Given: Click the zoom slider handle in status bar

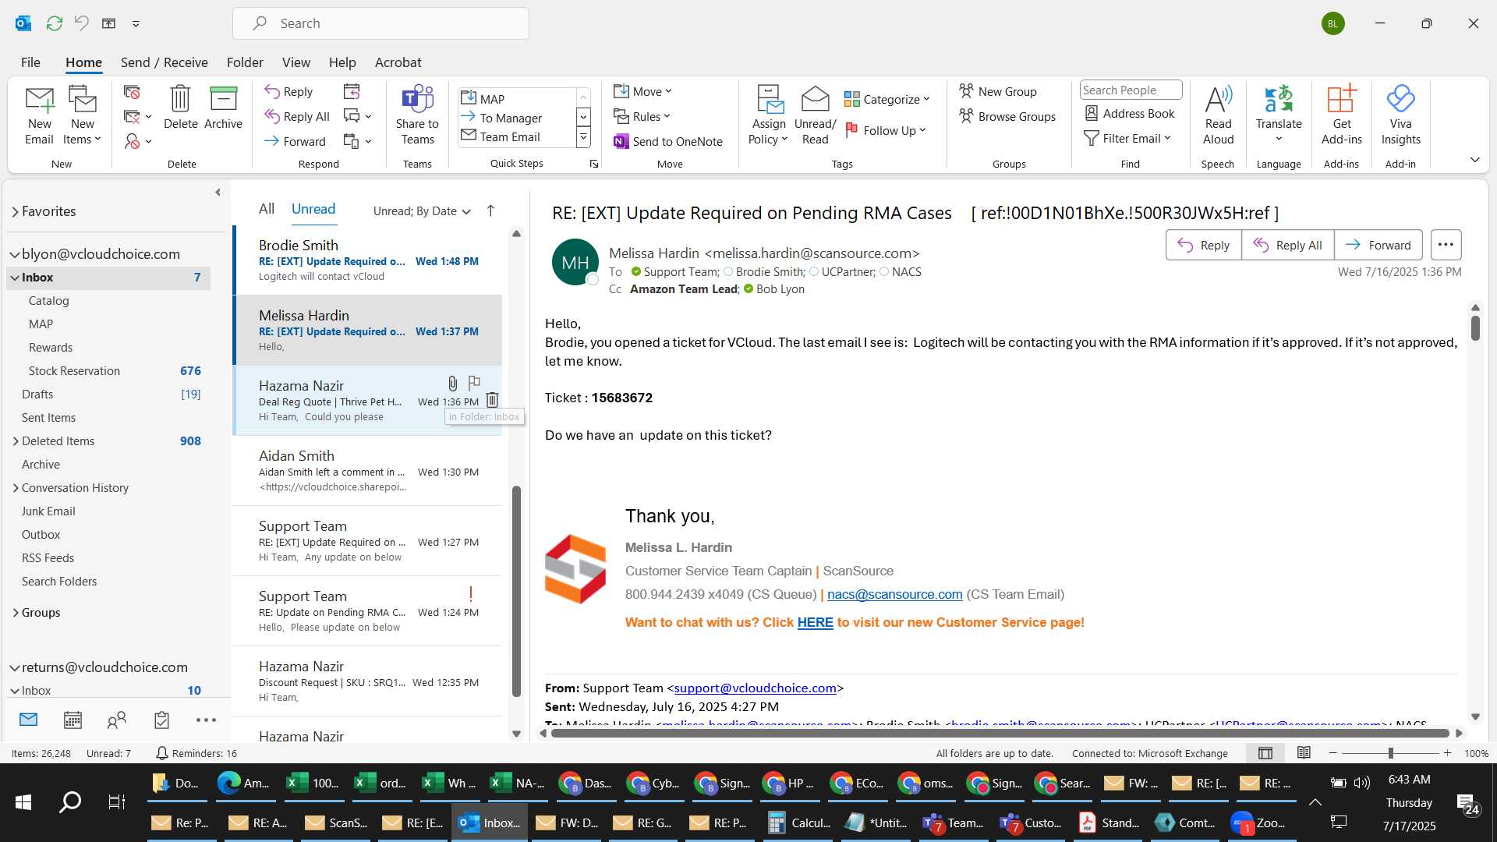Looking at the screenshot, I should tap(1390, 753).
